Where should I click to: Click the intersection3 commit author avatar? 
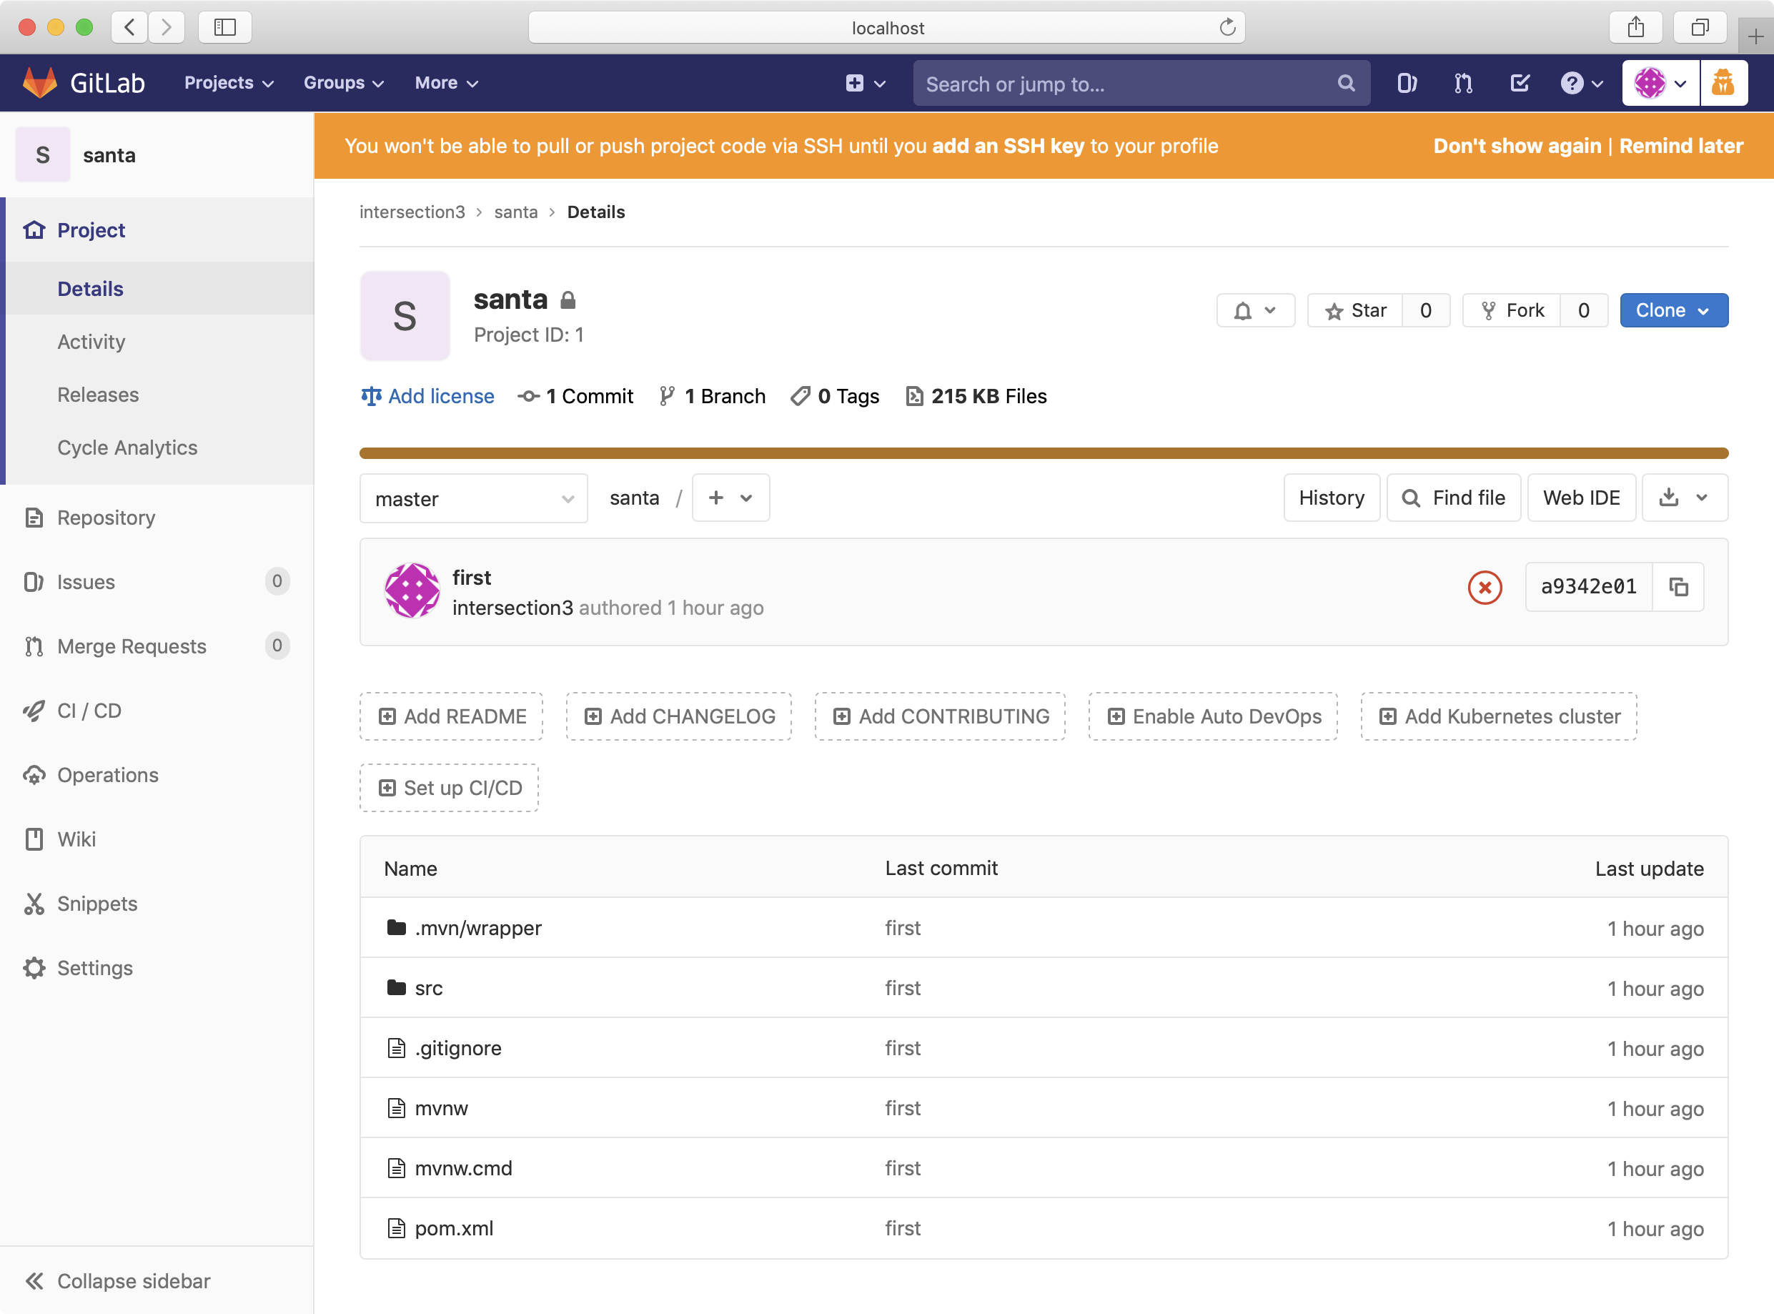coord(412,591)
